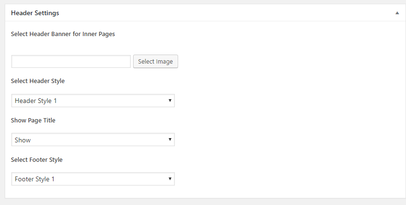Open the Header Style 1 dropdown

coord(93,101)
